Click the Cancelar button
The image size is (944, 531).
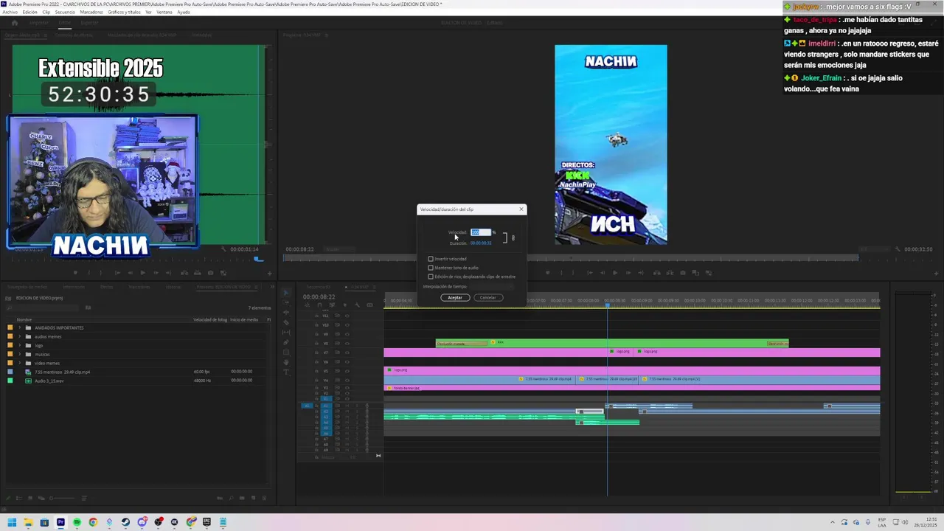pos(488,297)
